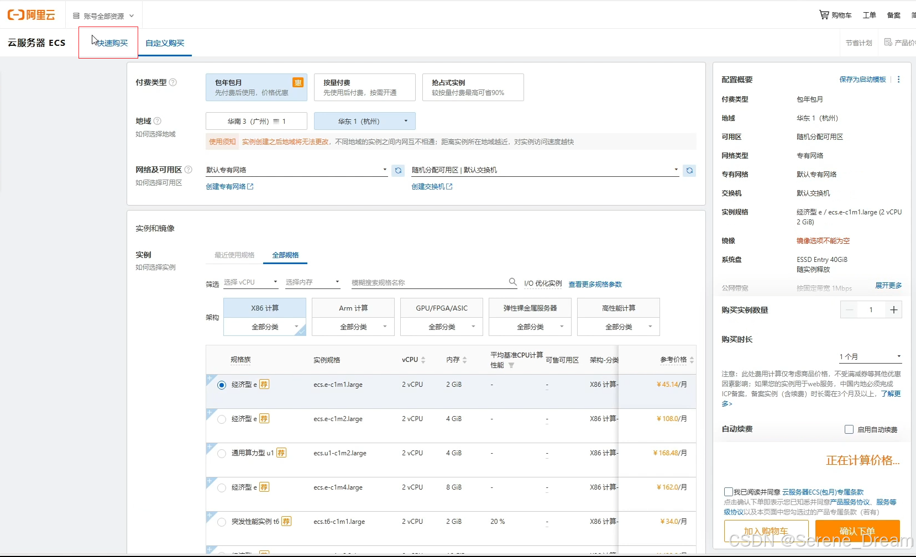Click the 加入购物车 button
Screen dimensions: 916x557
pos(766,531)
